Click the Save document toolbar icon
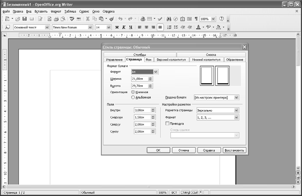Viewport: 302px width, 196px height. 24,19
